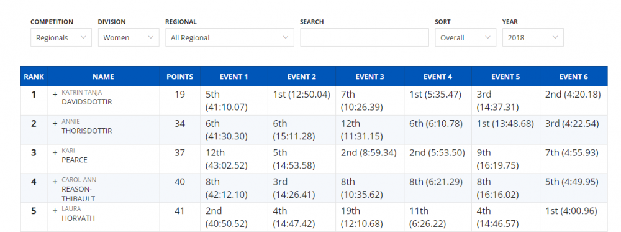Expand Katrin Tanja Davidsdottir row plus icon
This screenshot has width=621, height=232.
click(55, 95)
